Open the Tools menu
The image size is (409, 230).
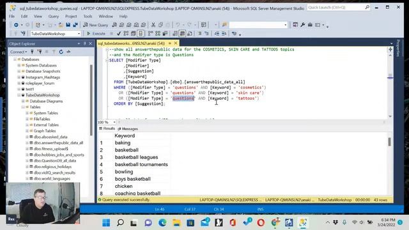tap(88, 16)
